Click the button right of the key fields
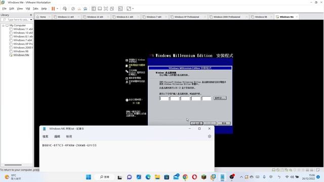 [x=220, y=98]
